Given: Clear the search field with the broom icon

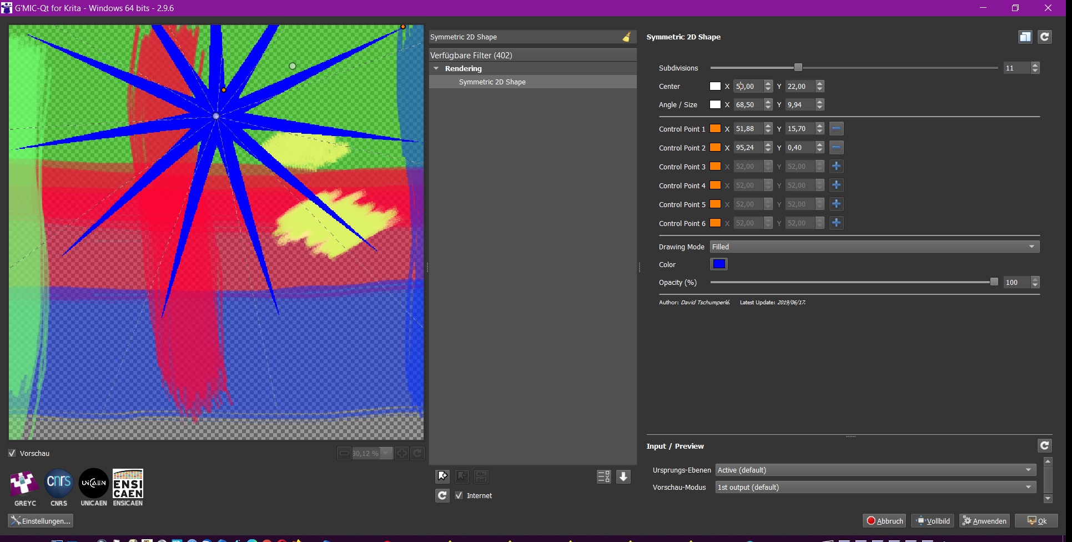Looking at the screenshot, I should point(627,37).
